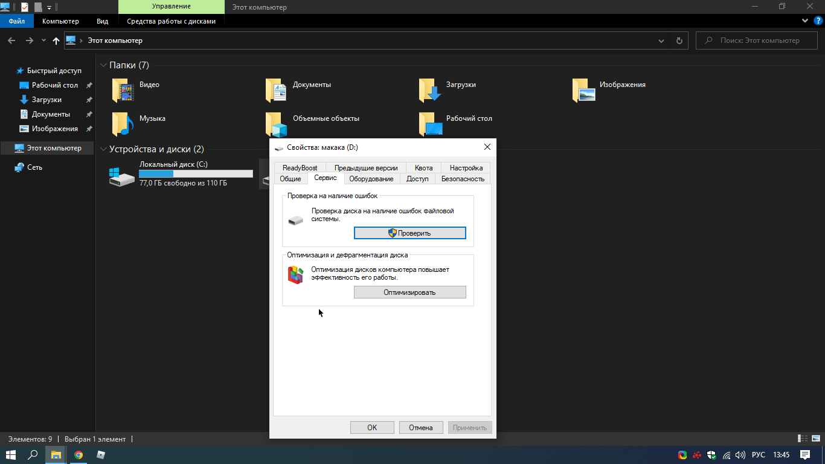Go up one level with the up arrow

[x=56, y=40]
